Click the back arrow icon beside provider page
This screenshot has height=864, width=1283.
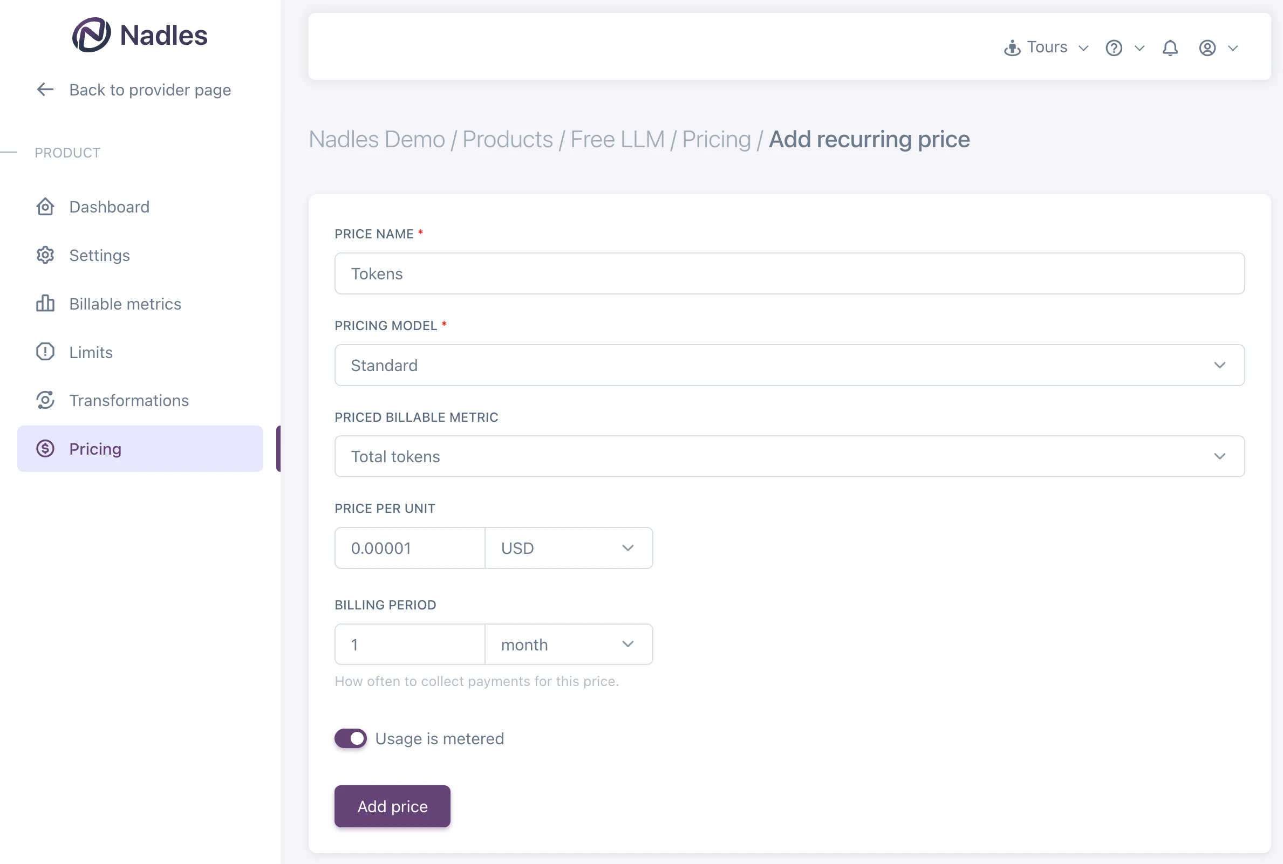45,90
